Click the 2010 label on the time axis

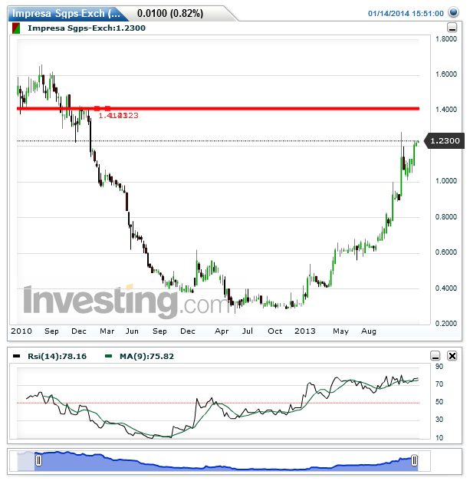21,331
